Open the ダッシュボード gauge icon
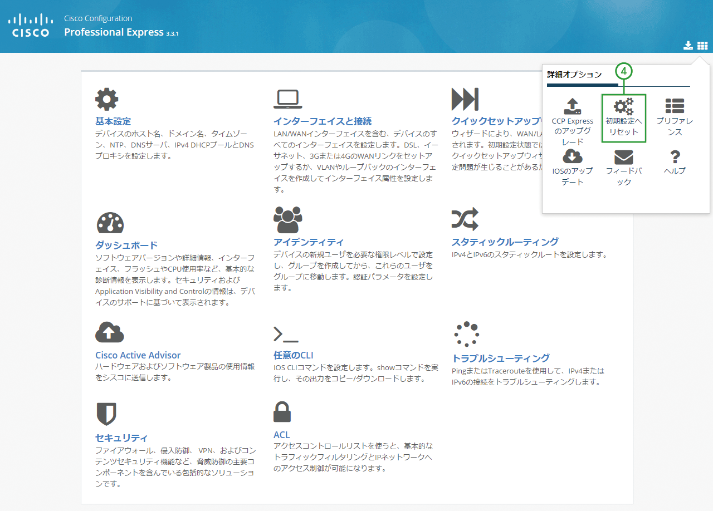 pyautogui.click(x=110, y=223)
